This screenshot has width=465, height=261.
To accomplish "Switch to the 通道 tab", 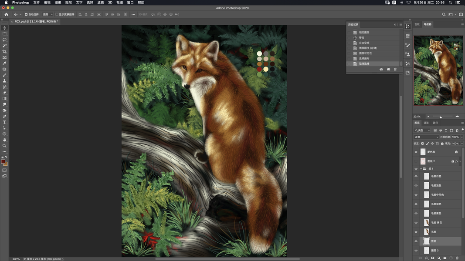I will (x=426, y=123).
